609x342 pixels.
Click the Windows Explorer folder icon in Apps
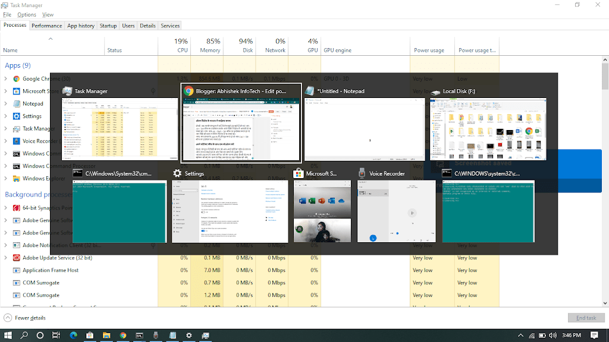(16, 179)
